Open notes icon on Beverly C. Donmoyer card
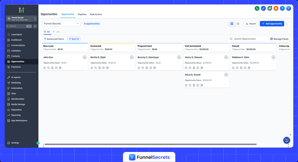298x162 pixels. [x=147, y=68]
